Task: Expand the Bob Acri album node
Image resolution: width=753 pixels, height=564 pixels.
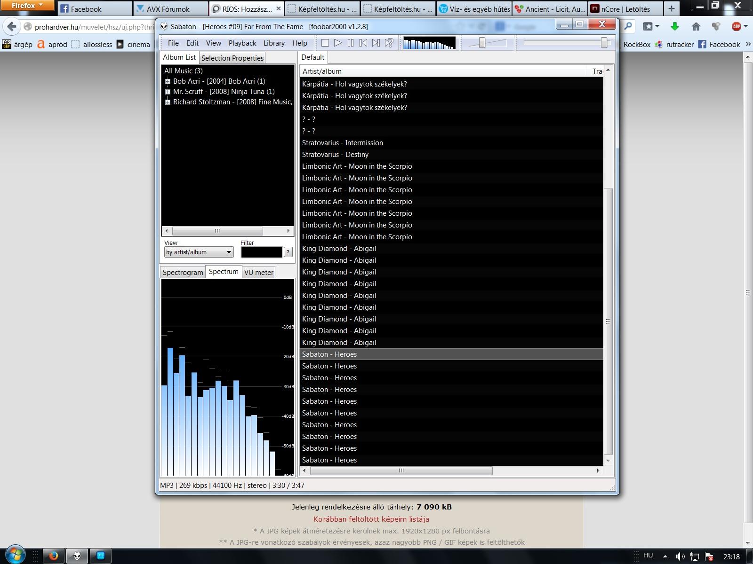Action: 168,81
